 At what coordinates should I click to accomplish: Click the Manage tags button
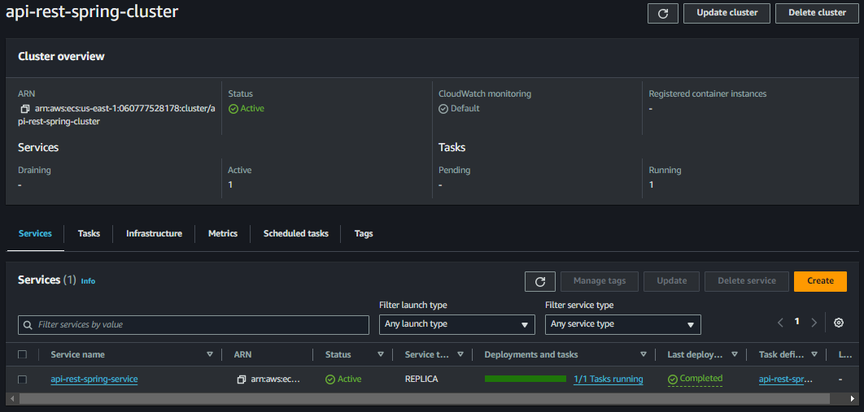(x=600, y=281)
